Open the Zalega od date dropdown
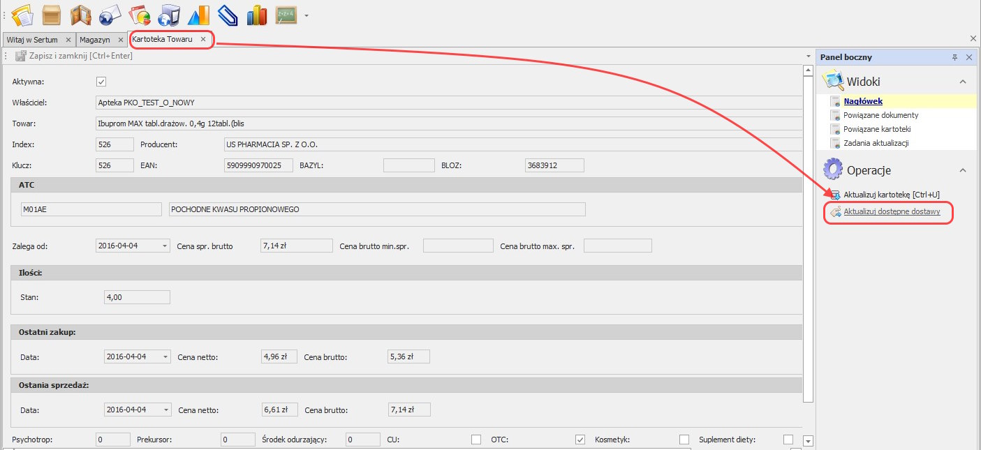This screenshot has width=981, height=450. click(x=164, y=246)
